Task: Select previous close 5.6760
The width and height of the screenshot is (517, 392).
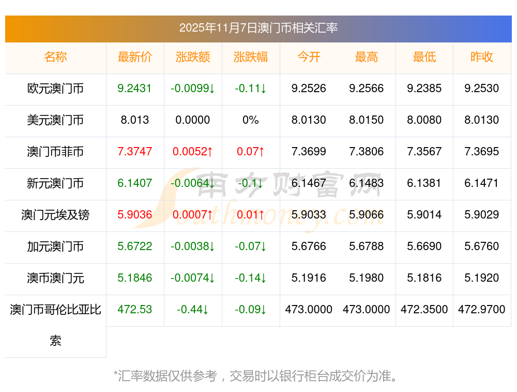Action: coord(482,246)
